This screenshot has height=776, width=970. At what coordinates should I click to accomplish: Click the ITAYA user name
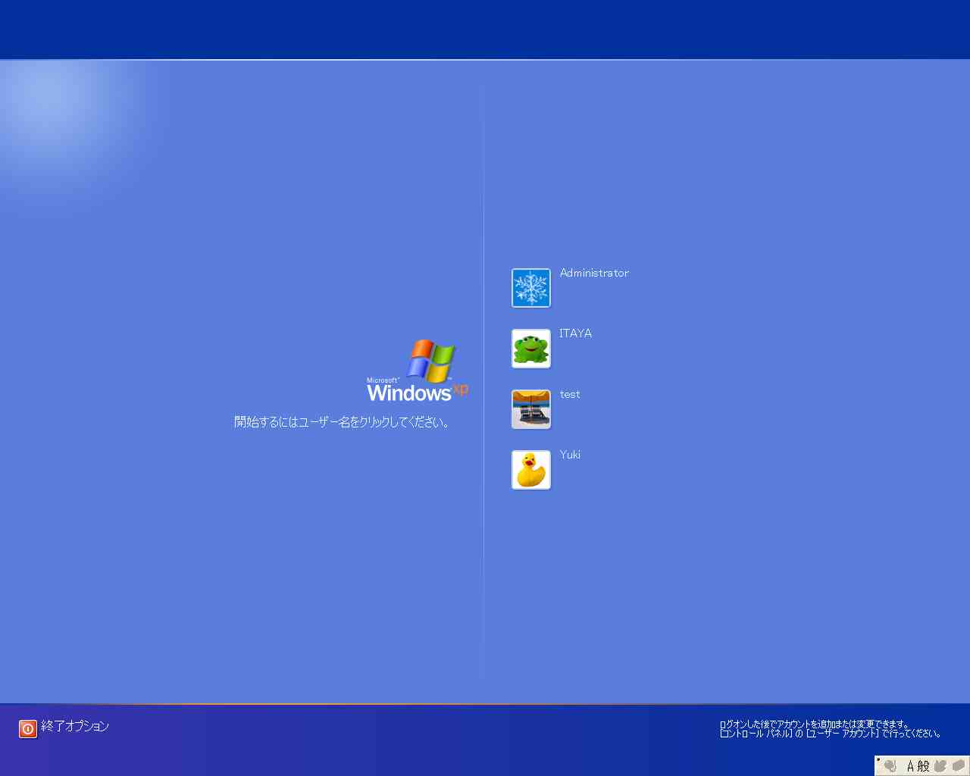coord(575,333)
